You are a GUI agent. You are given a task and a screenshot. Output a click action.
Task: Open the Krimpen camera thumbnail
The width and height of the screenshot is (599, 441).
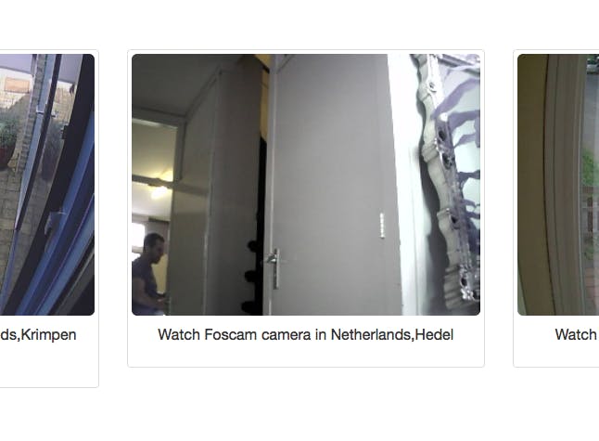(x=47, y=185)
